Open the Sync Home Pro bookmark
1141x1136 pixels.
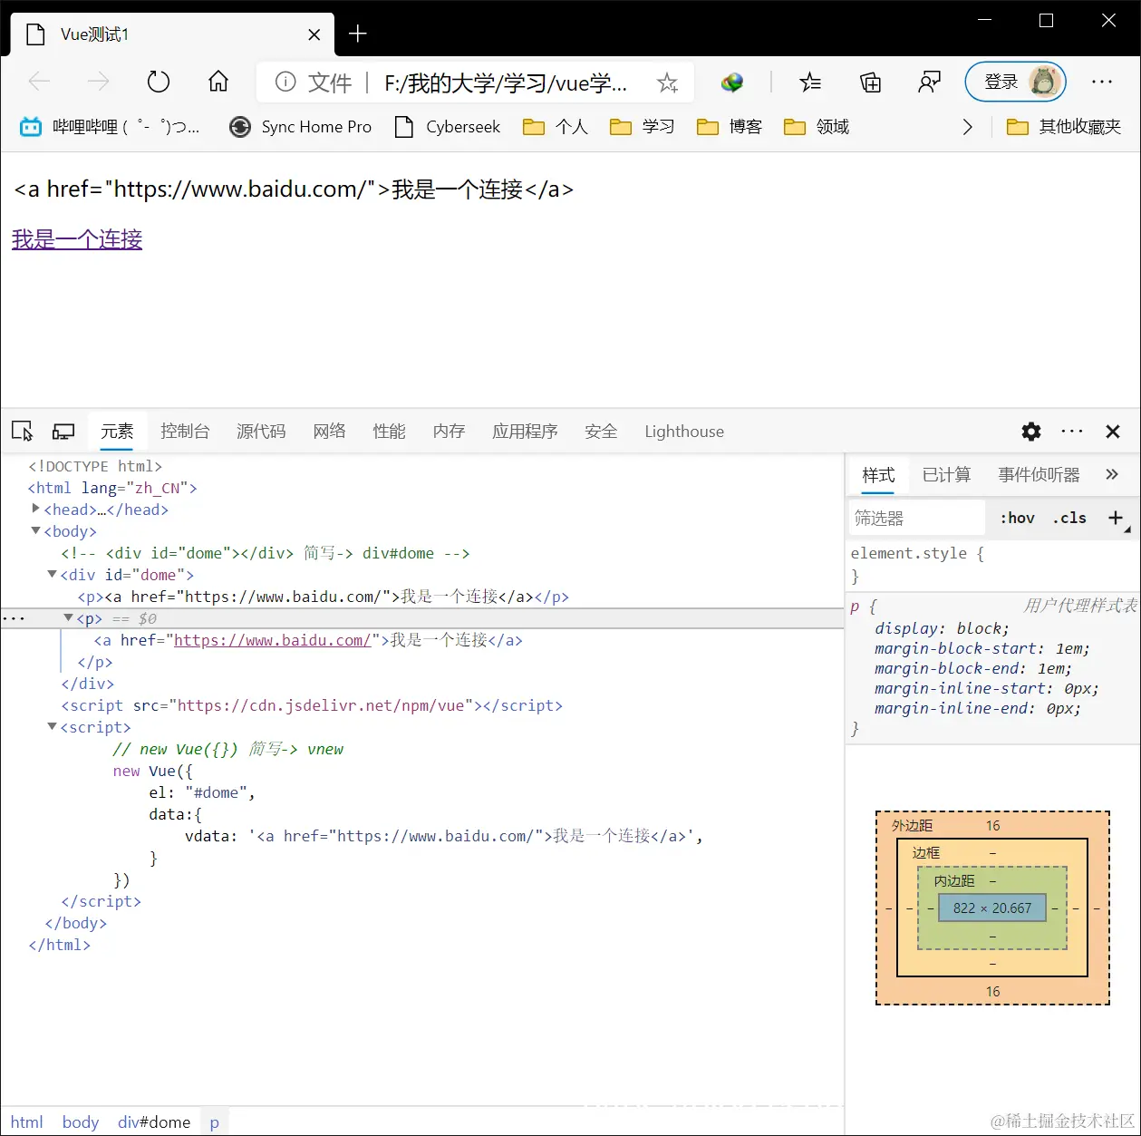(x=301, y=127)
